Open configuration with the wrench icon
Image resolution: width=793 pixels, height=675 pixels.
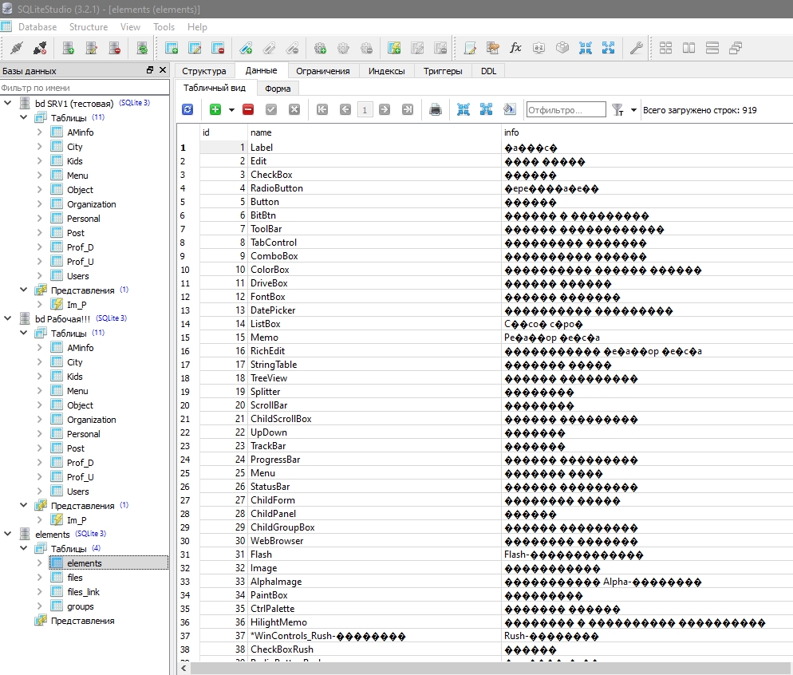tap(636, 48)
